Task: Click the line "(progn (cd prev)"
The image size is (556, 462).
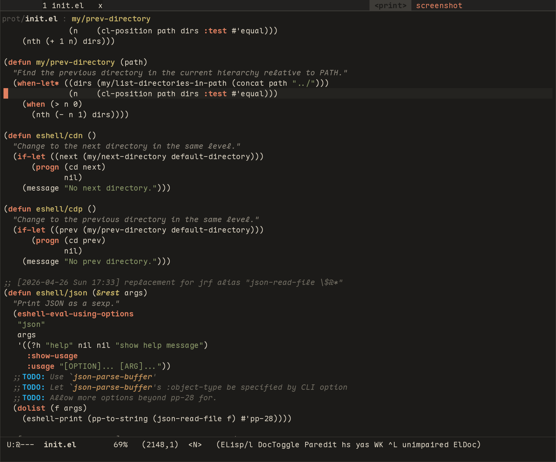Action: pos(69,240)
